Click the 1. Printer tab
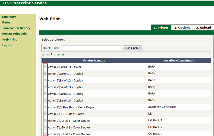214x136 pixels. (161, 28)
